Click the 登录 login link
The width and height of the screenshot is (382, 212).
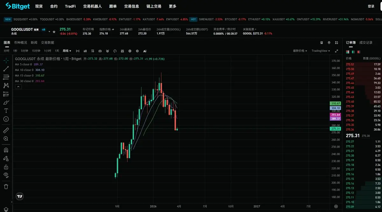pos(371,6)
